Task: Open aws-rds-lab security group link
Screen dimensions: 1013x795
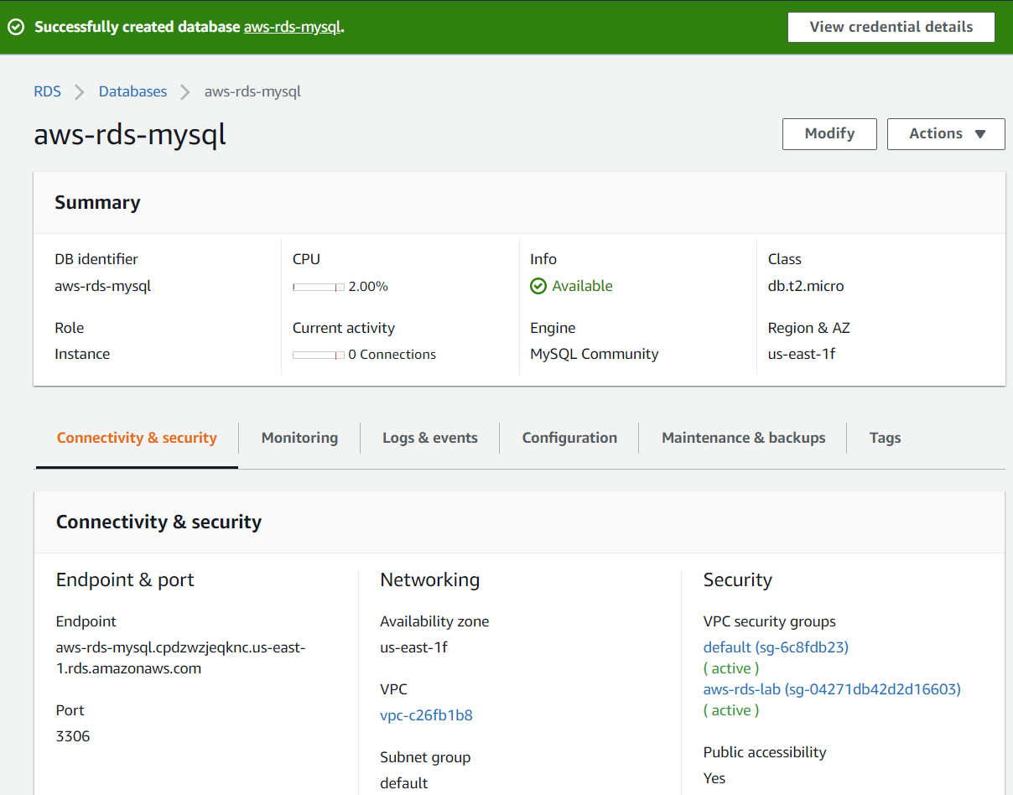Action: tap(832, 689)
